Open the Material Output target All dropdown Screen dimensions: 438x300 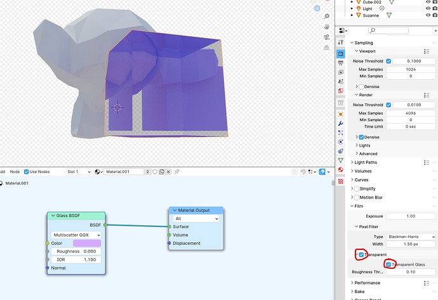pyautogui.click(x=196, y=219)
